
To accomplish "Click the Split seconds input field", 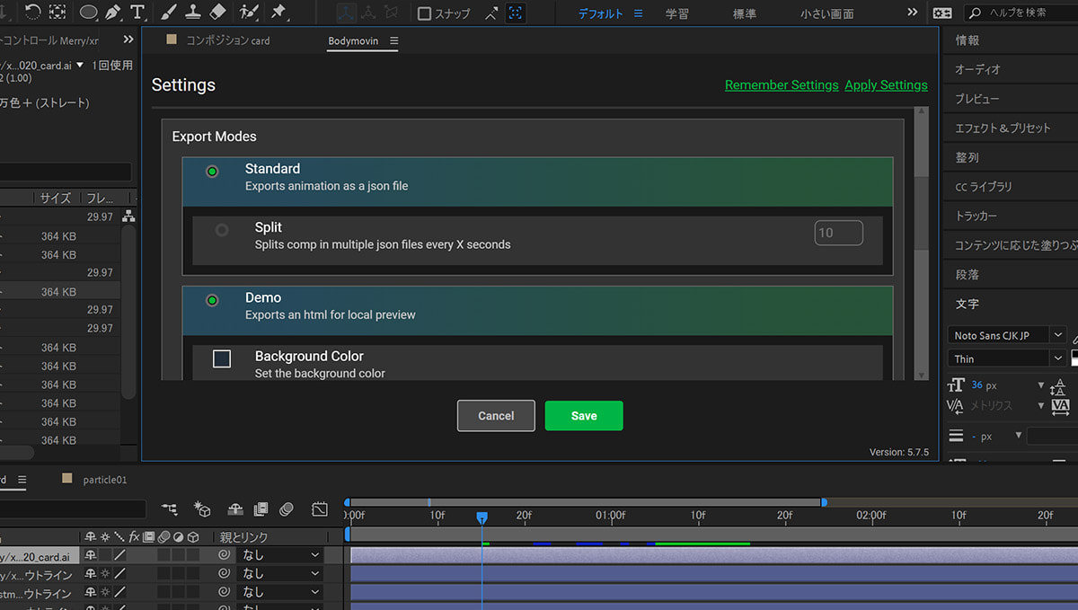I will [x=839, y=233].
